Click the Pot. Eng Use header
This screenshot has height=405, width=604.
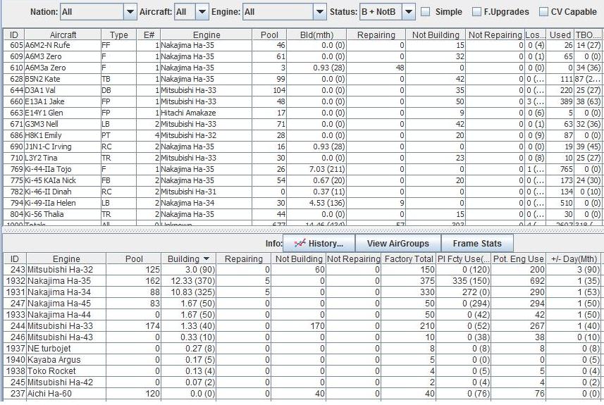pyautogui.click(x=519, y=259)
